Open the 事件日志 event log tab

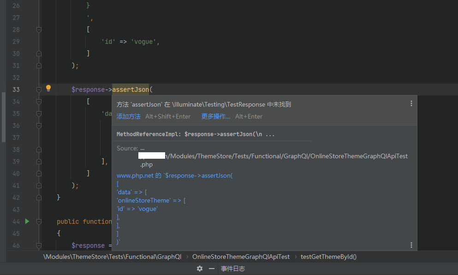coord(232,269)
